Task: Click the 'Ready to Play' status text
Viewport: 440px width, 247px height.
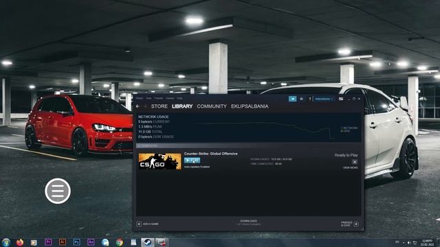Action: (x=346, y=155)
